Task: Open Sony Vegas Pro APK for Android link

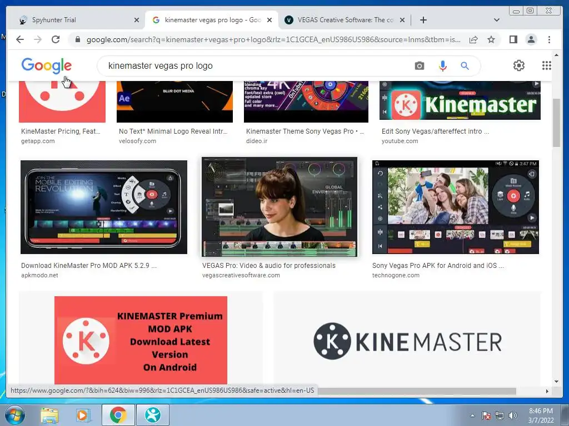Action: (438, 266)
